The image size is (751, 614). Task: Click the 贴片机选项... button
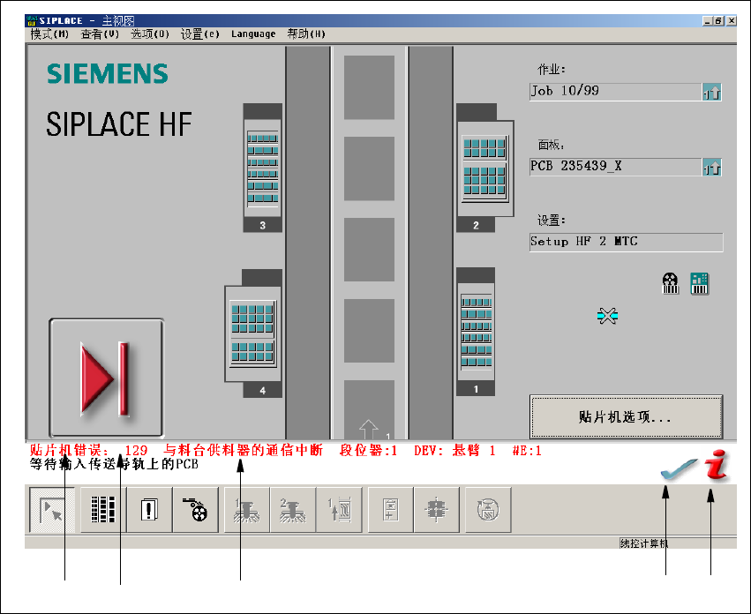(x=626, y=416)
